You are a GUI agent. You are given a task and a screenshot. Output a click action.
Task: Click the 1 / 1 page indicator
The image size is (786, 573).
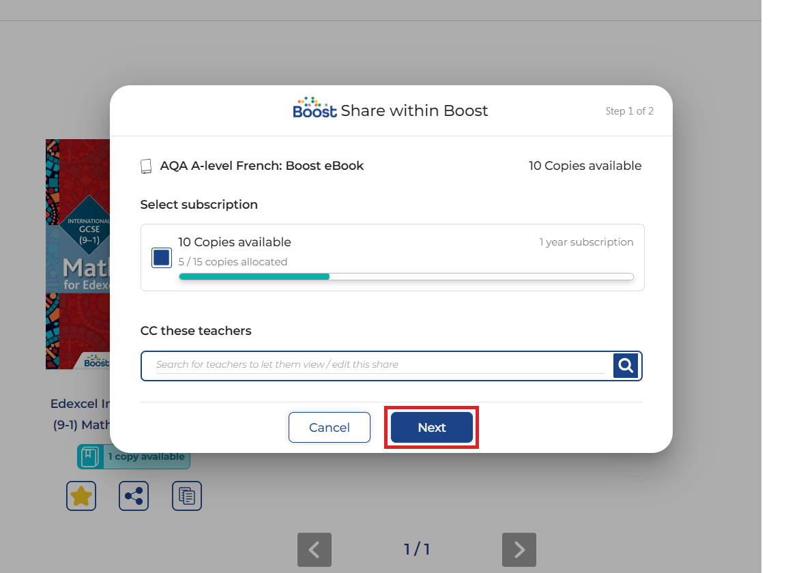tap(416, 549)
